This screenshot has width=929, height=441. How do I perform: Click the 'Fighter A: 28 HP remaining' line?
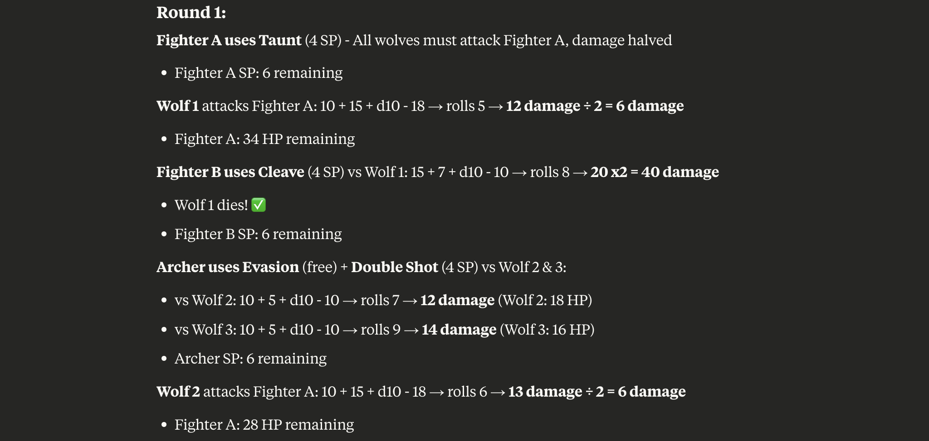(x=264, y=425)
